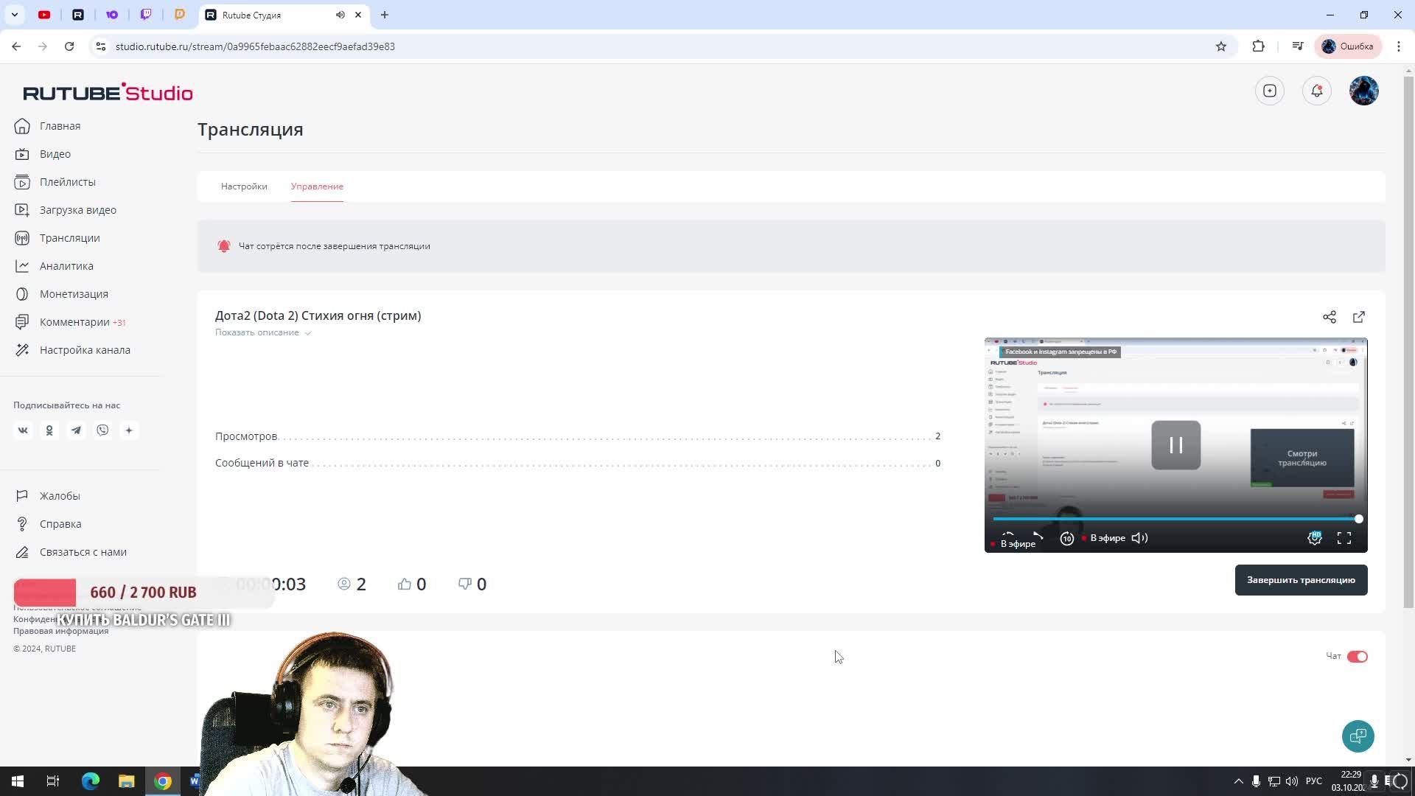The width and height of the screenshot is (1415, 796).
Task: Click Завершить трансляцию button
Action: (x=1301, y=580)
